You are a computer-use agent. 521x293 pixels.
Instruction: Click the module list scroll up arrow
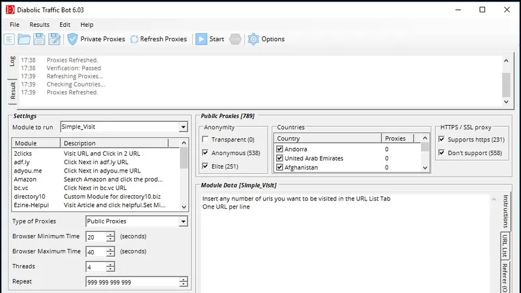184,143
